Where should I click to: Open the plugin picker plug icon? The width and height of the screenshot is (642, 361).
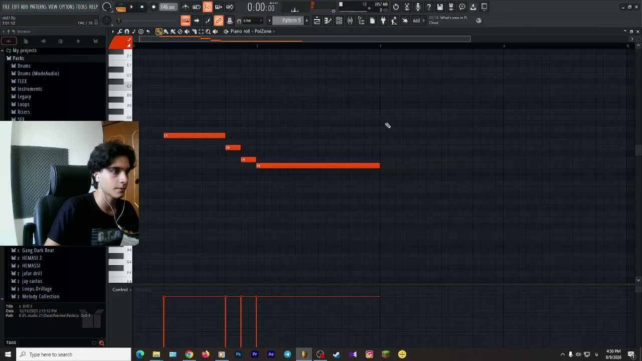383,21
